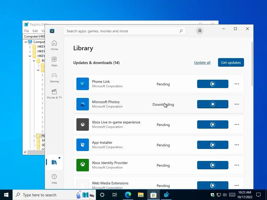
Task: Open the Home section in Store sidebar
Action: tap(54, 45)
